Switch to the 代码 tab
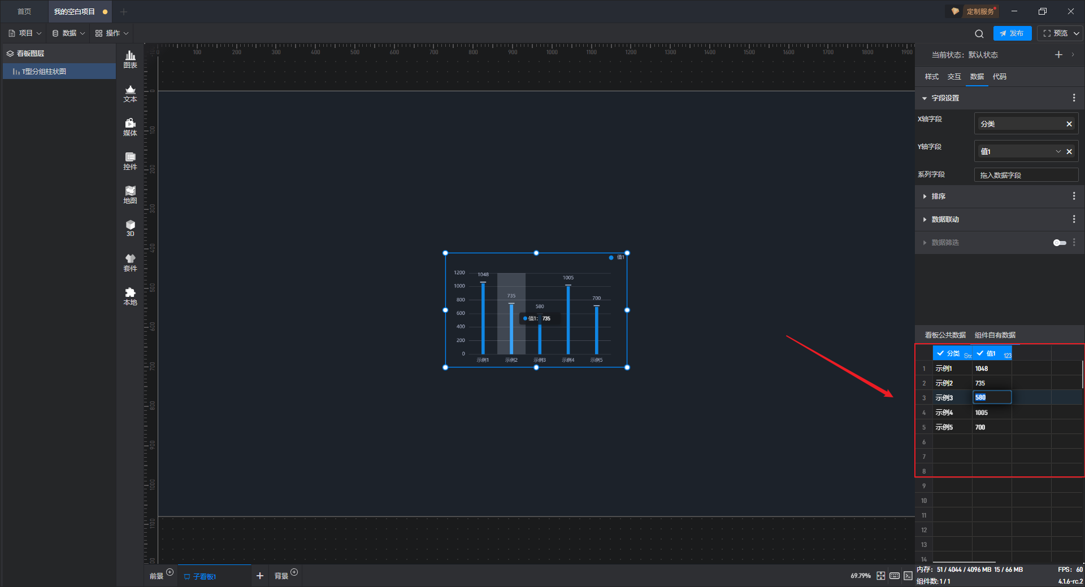 click(x=999, y=77)
